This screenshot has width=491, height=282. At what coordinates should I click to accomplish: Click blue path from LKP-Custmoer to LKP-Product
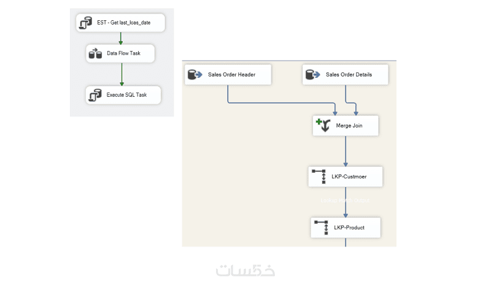(346, 202)
